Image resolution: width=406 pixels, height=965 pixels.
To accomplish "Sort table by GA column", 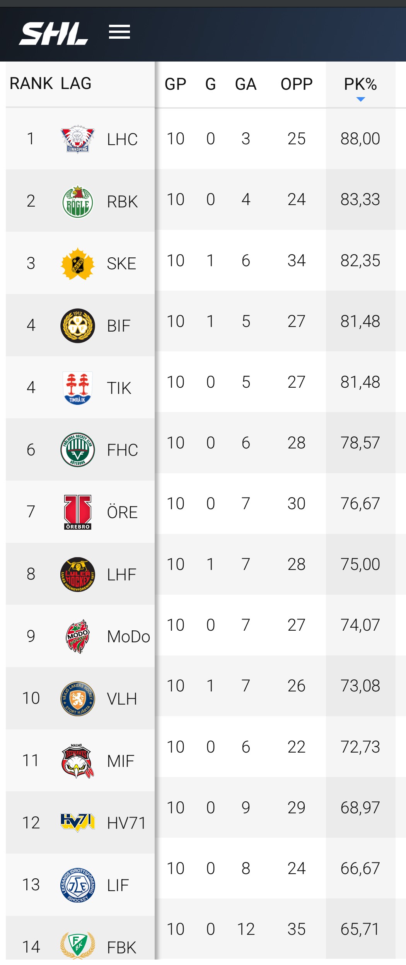I will pos(246,84).
